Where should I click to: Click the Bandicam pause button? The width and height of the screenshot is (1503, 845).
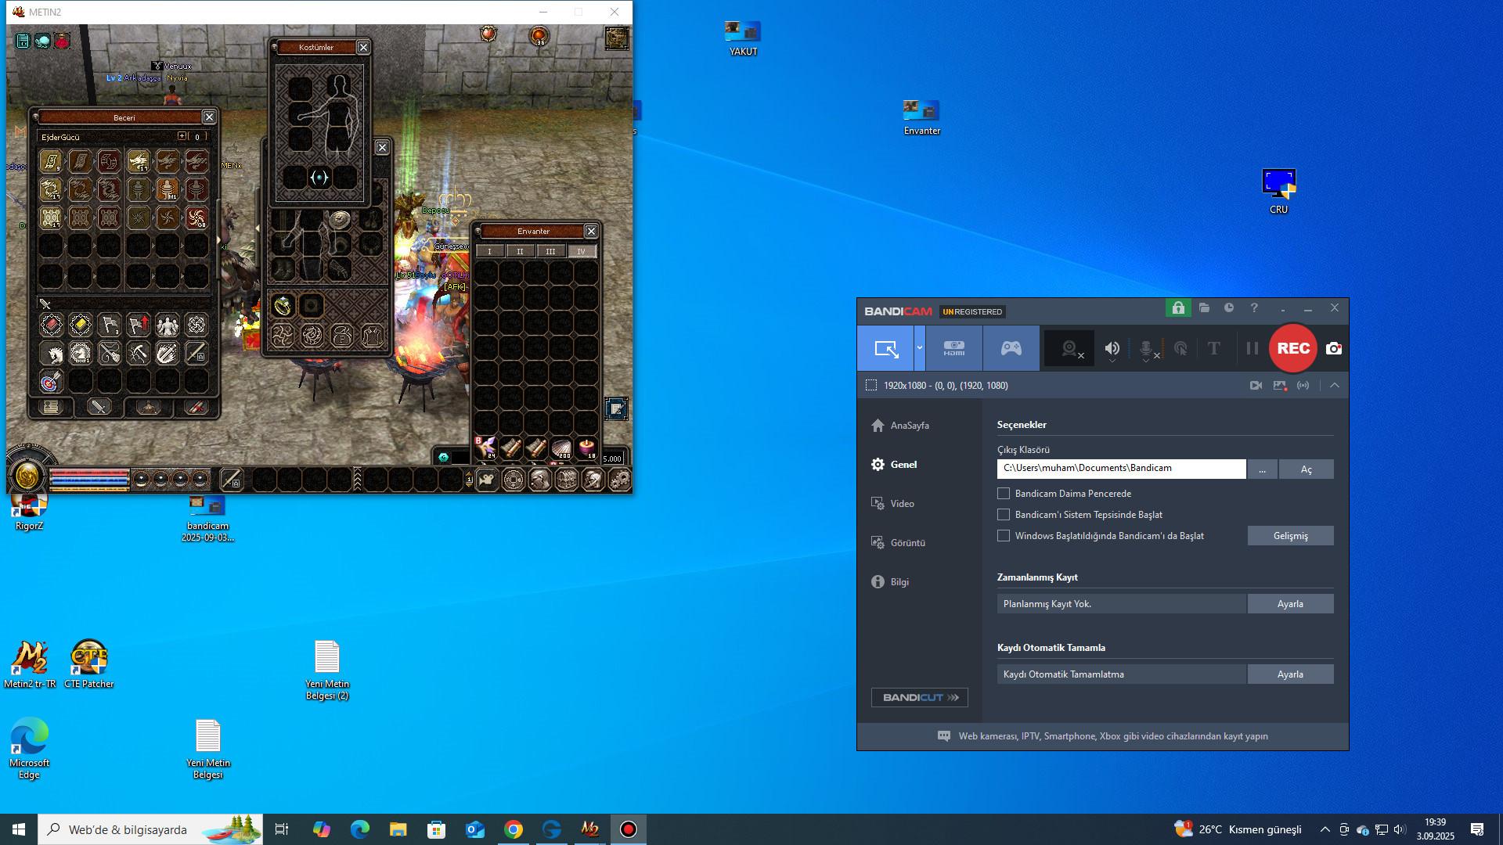tap(1252, 349)
